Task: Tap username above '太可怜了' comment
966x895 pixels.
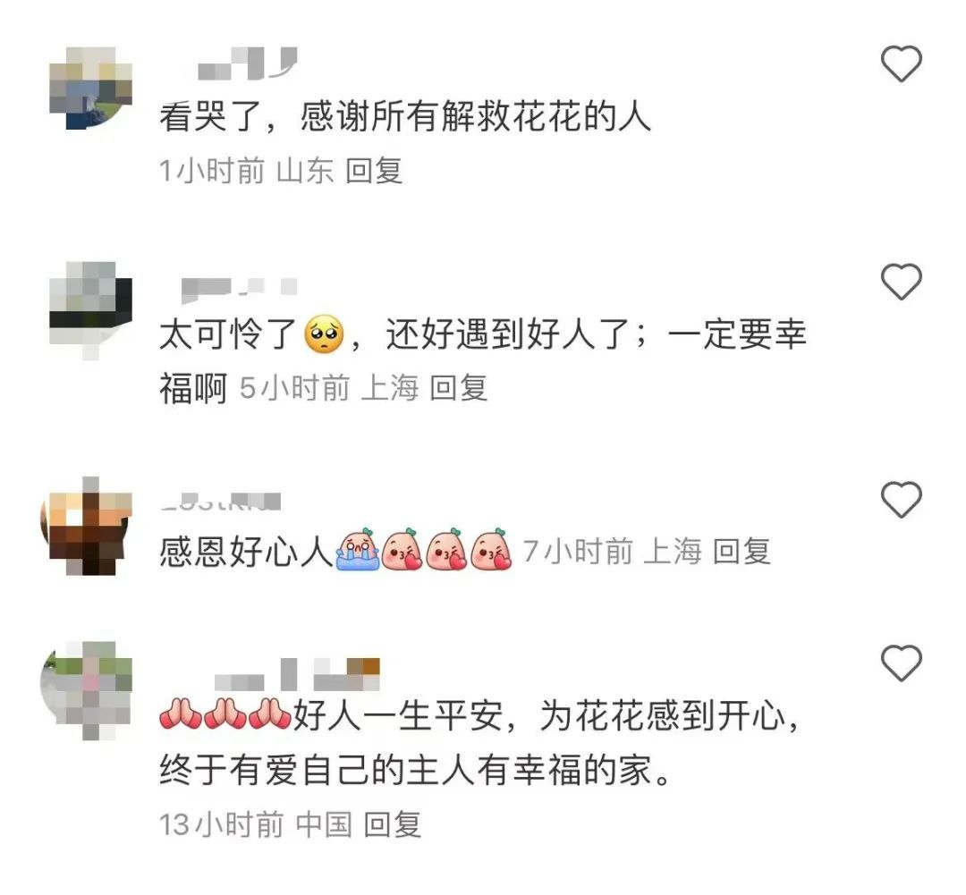Action: [x=239, y=288]
